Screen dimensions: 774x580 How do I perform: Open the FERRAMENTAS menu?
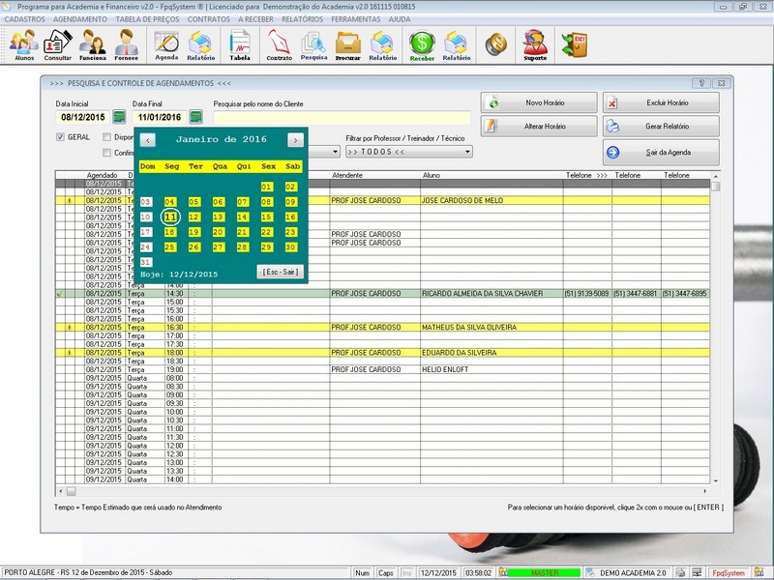click(354, 19)
